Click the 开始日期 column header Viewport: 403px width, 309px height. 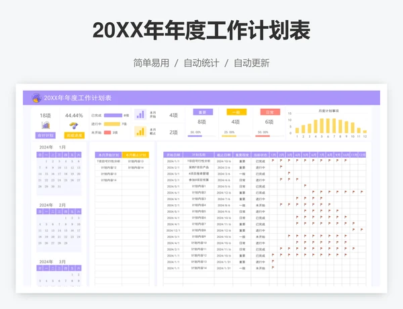tap(173, 155)
